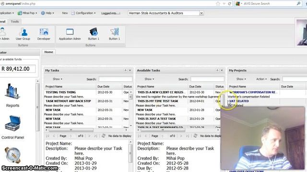This screenshot has width=307, height=172.
Task: Click the AVG Secure Search box
Action: click(269, 3)
